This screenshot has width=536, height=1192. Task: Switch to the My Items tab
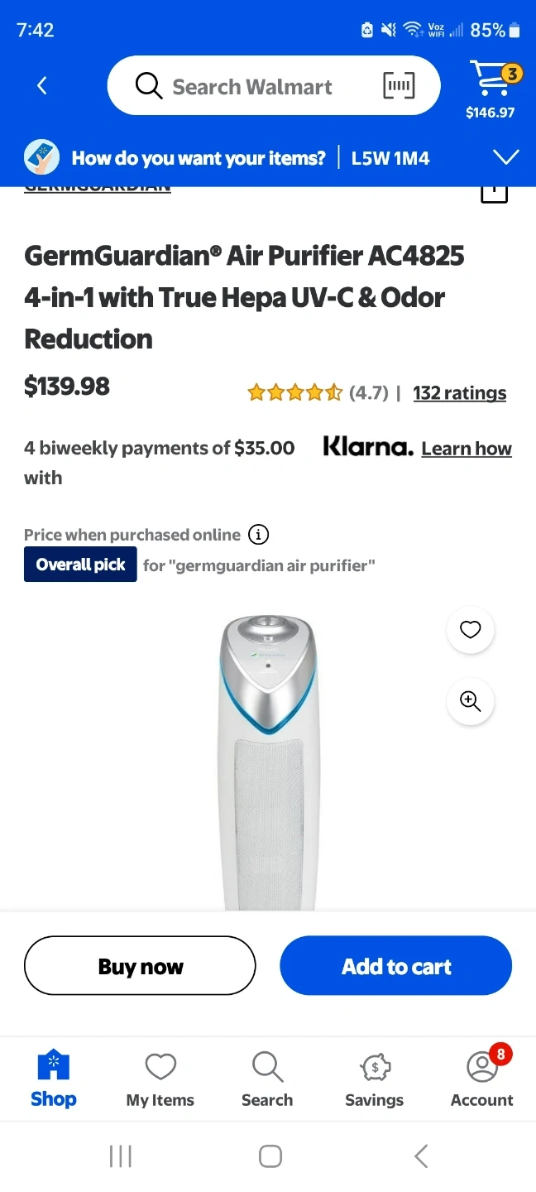160,1079
